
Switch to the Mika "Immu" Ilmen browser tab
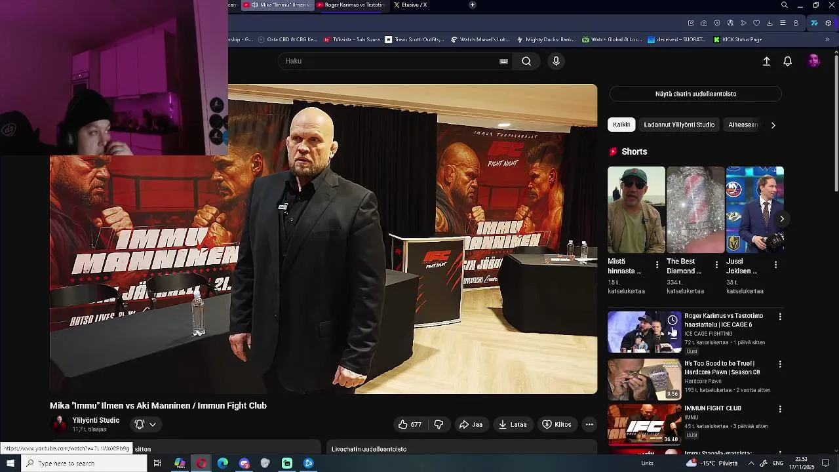tap(277, 5)
